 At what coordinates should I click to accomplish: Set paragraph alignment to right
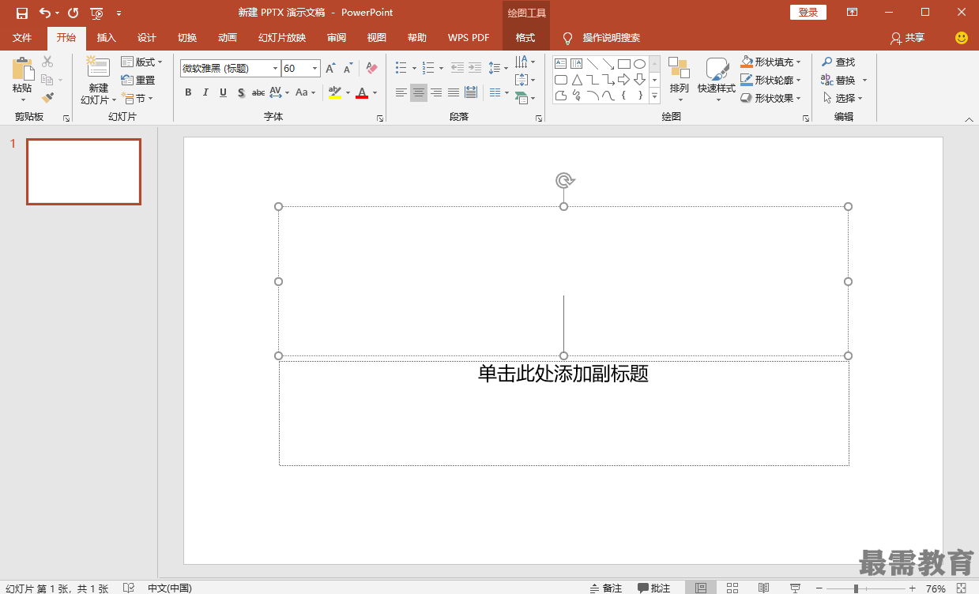tap(436, 92)
